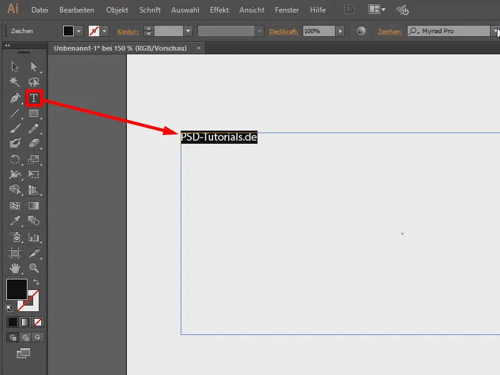Select the Rotate tool
This screenshot has height=375, width=500.
[x=14, y=159]
